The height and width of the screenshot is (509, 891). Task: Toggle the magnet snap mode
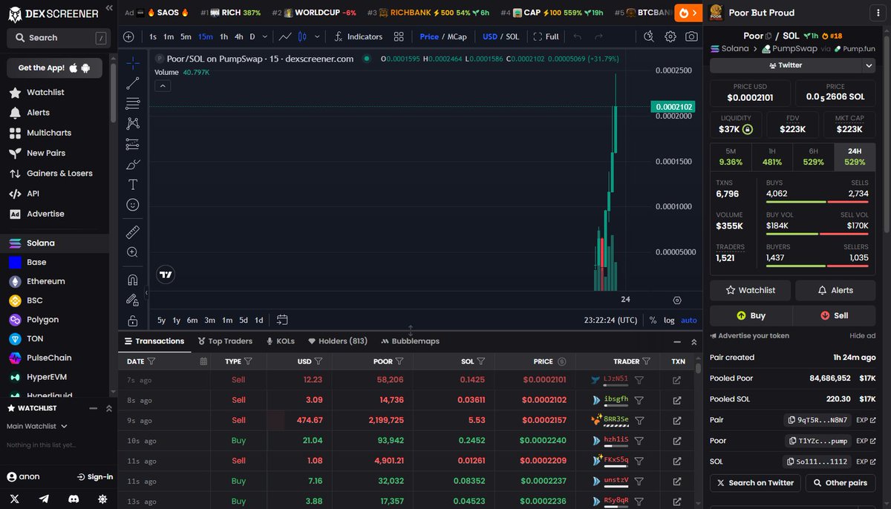click(x=132, y=280)
